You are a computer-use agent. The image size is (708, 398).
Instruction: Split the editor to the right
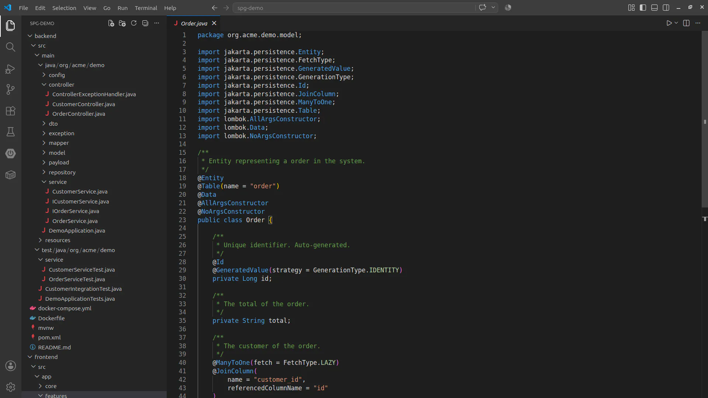click(x=686, y=23)
